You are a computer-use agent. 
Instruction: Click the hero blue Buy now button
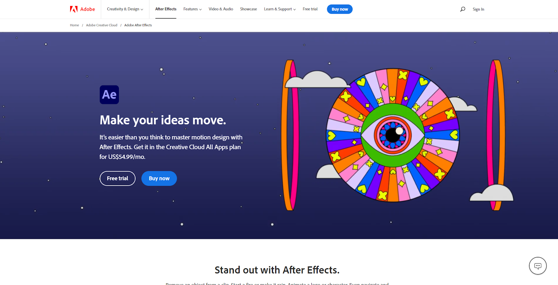159,178
